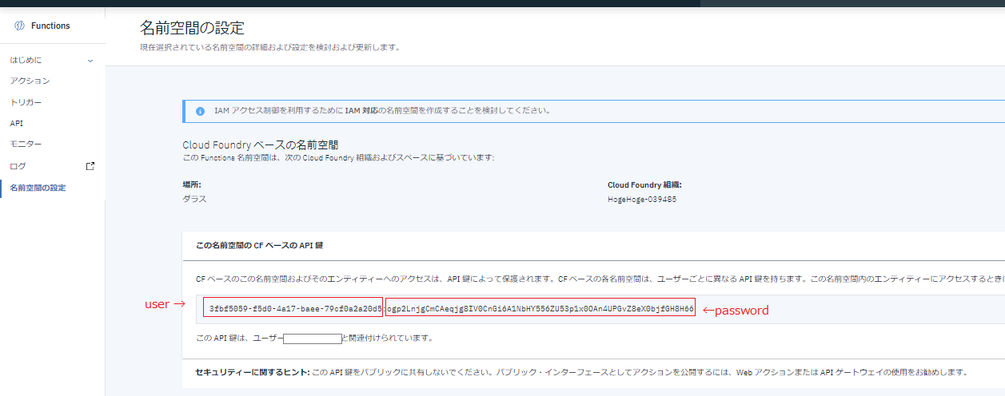Viewport: 1005px width, 396px height.
Task: Click the IAM 対応 bold text in notice
Action: [361, 111]
